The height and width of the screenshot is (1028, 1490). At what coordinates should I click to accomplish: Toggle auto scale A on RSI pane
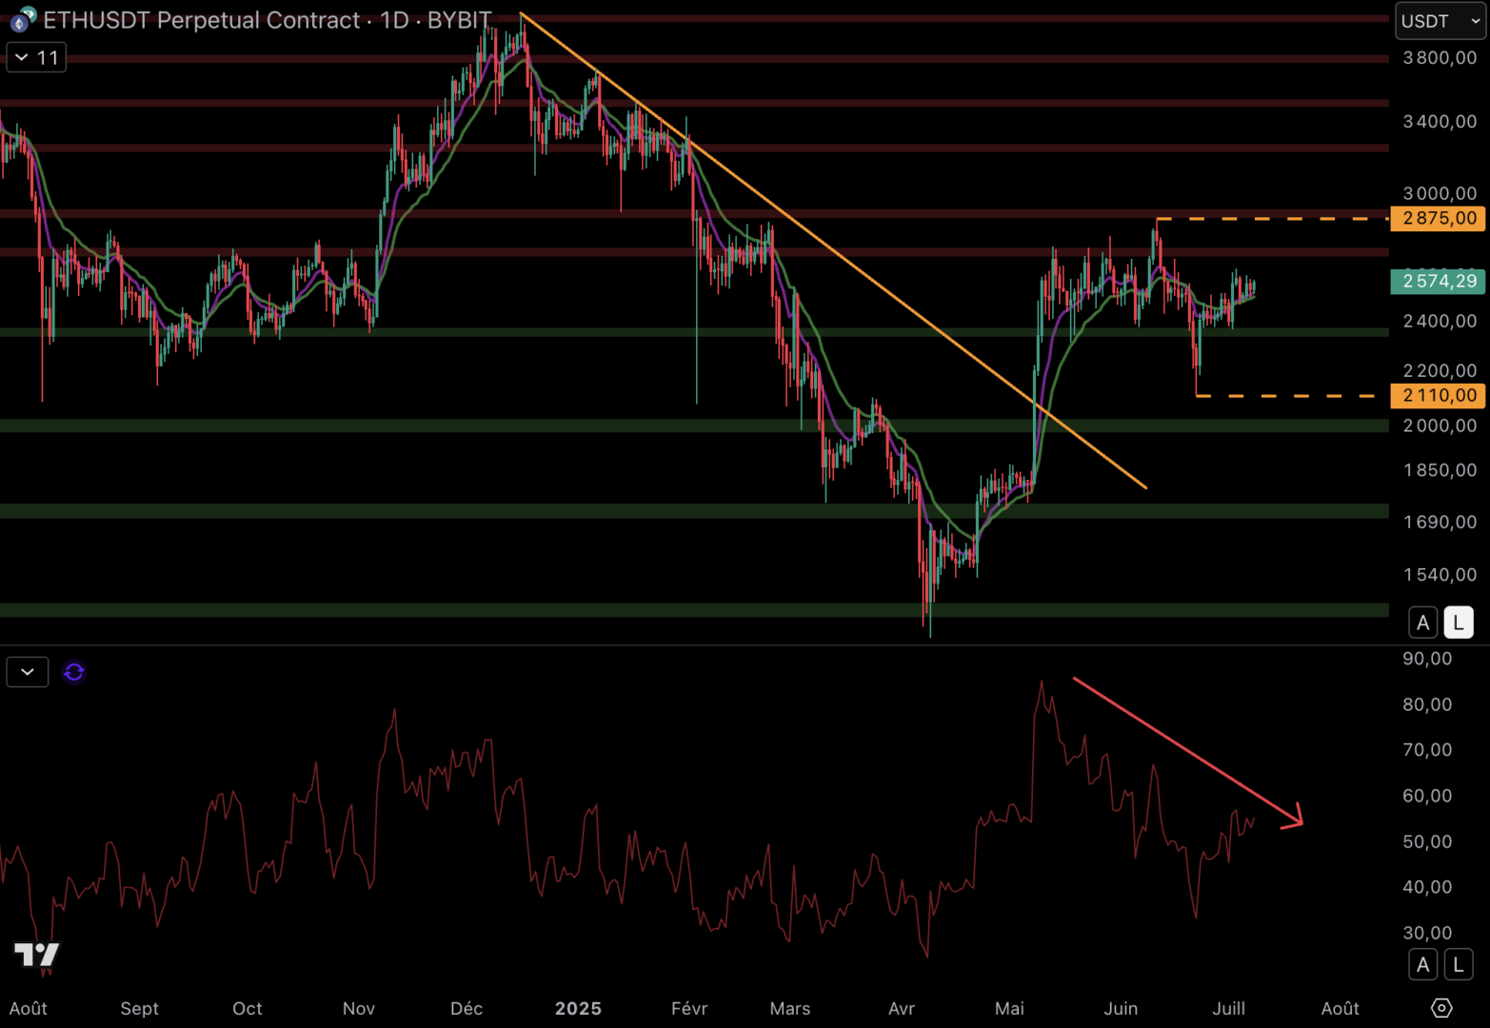(1422, 964)
